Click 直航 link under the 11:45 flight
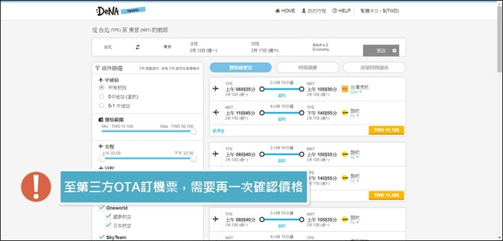The height and width of the screenshot is (241, 503). click(282, 119)
